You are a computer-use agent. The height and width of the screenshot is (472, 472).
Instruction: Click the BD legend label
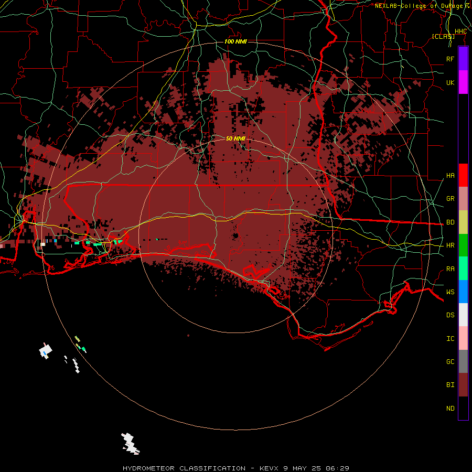450,222
